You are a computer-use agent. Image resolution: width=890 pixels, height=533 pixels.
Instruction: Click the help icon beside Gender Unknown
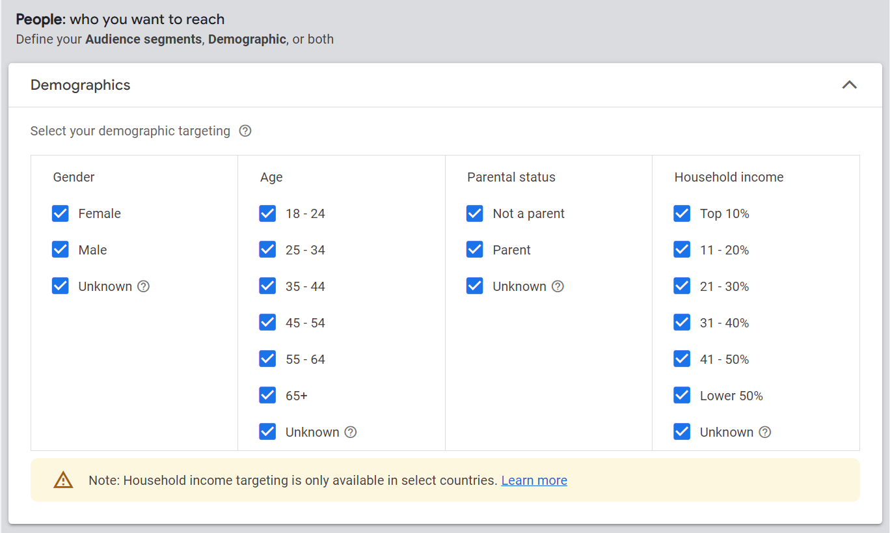click(x=144, y=286)
